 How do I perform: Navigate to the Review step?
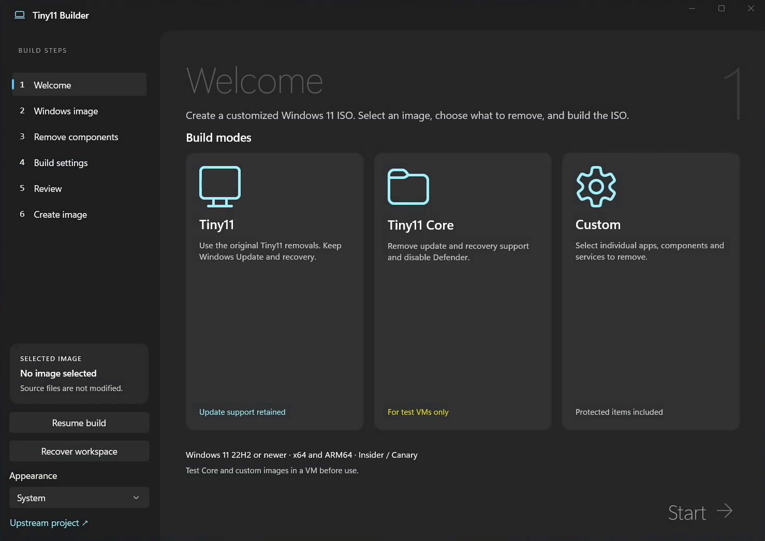point(79,188)
